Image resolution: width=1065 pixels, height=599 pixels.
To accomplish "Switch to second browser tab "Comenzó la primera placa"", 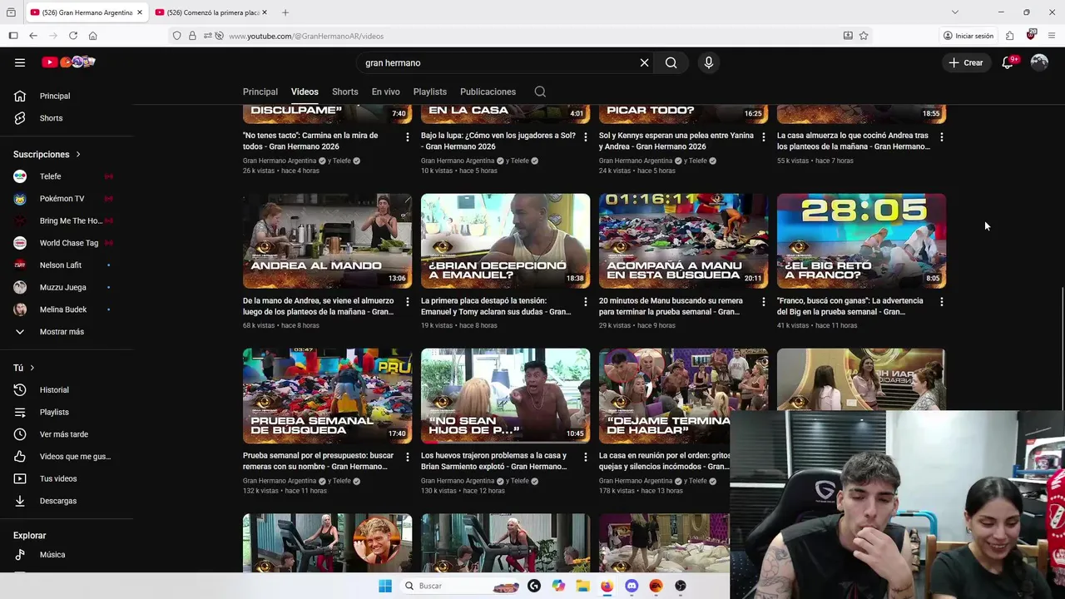I will point(212,12).
